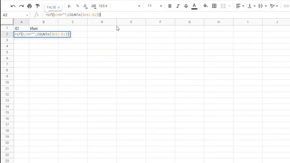Select row 5 header
This screenshot has width=290, height=163.
(7, 52)
